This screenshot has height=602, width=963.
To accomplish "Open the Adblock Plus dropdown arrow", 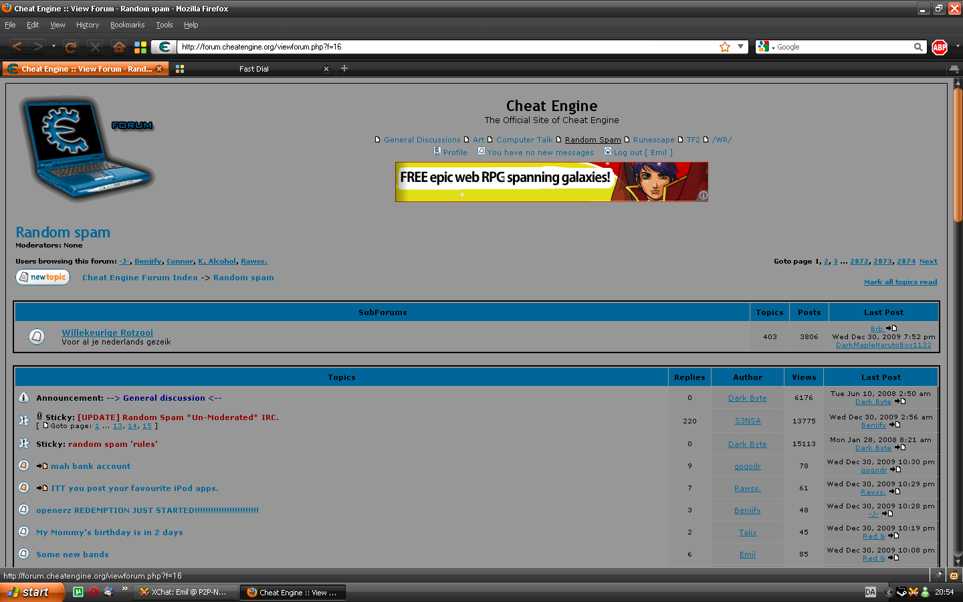I will [x=958, y=47].
